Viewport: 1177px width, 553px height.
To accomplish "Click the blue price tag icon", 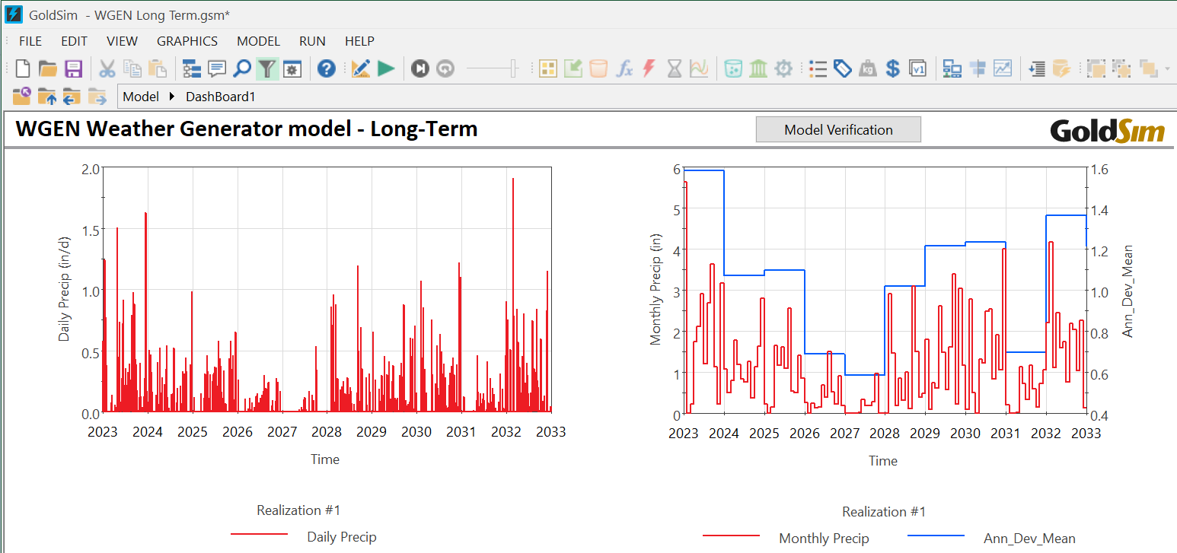I will [x=842, y=68].
